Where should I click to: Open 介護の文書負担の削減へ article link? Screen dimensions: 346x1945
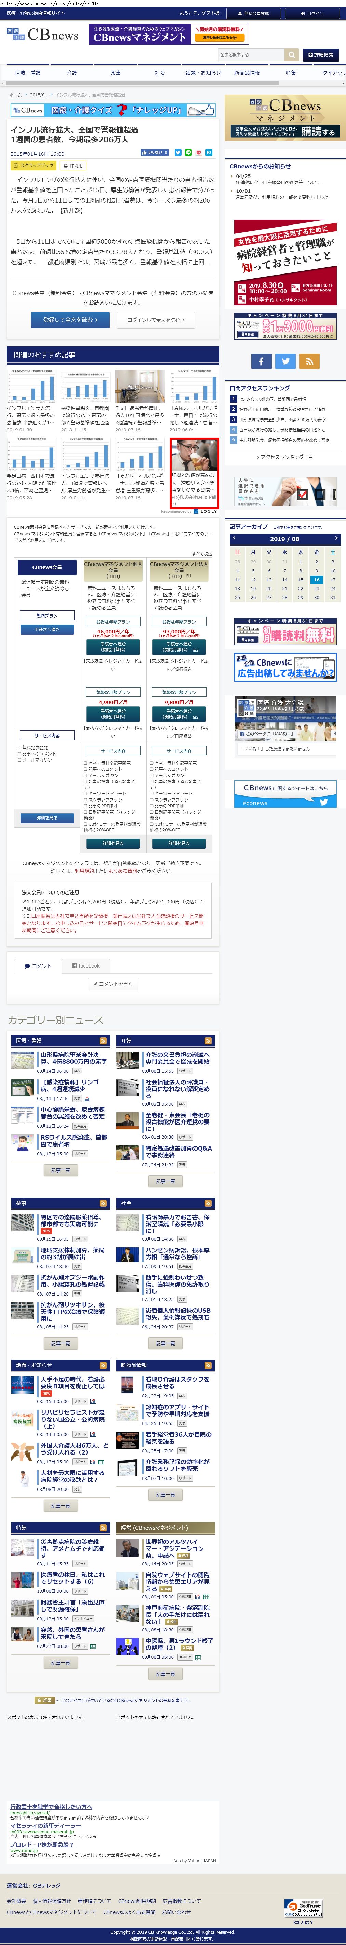tap(177, 1059)
